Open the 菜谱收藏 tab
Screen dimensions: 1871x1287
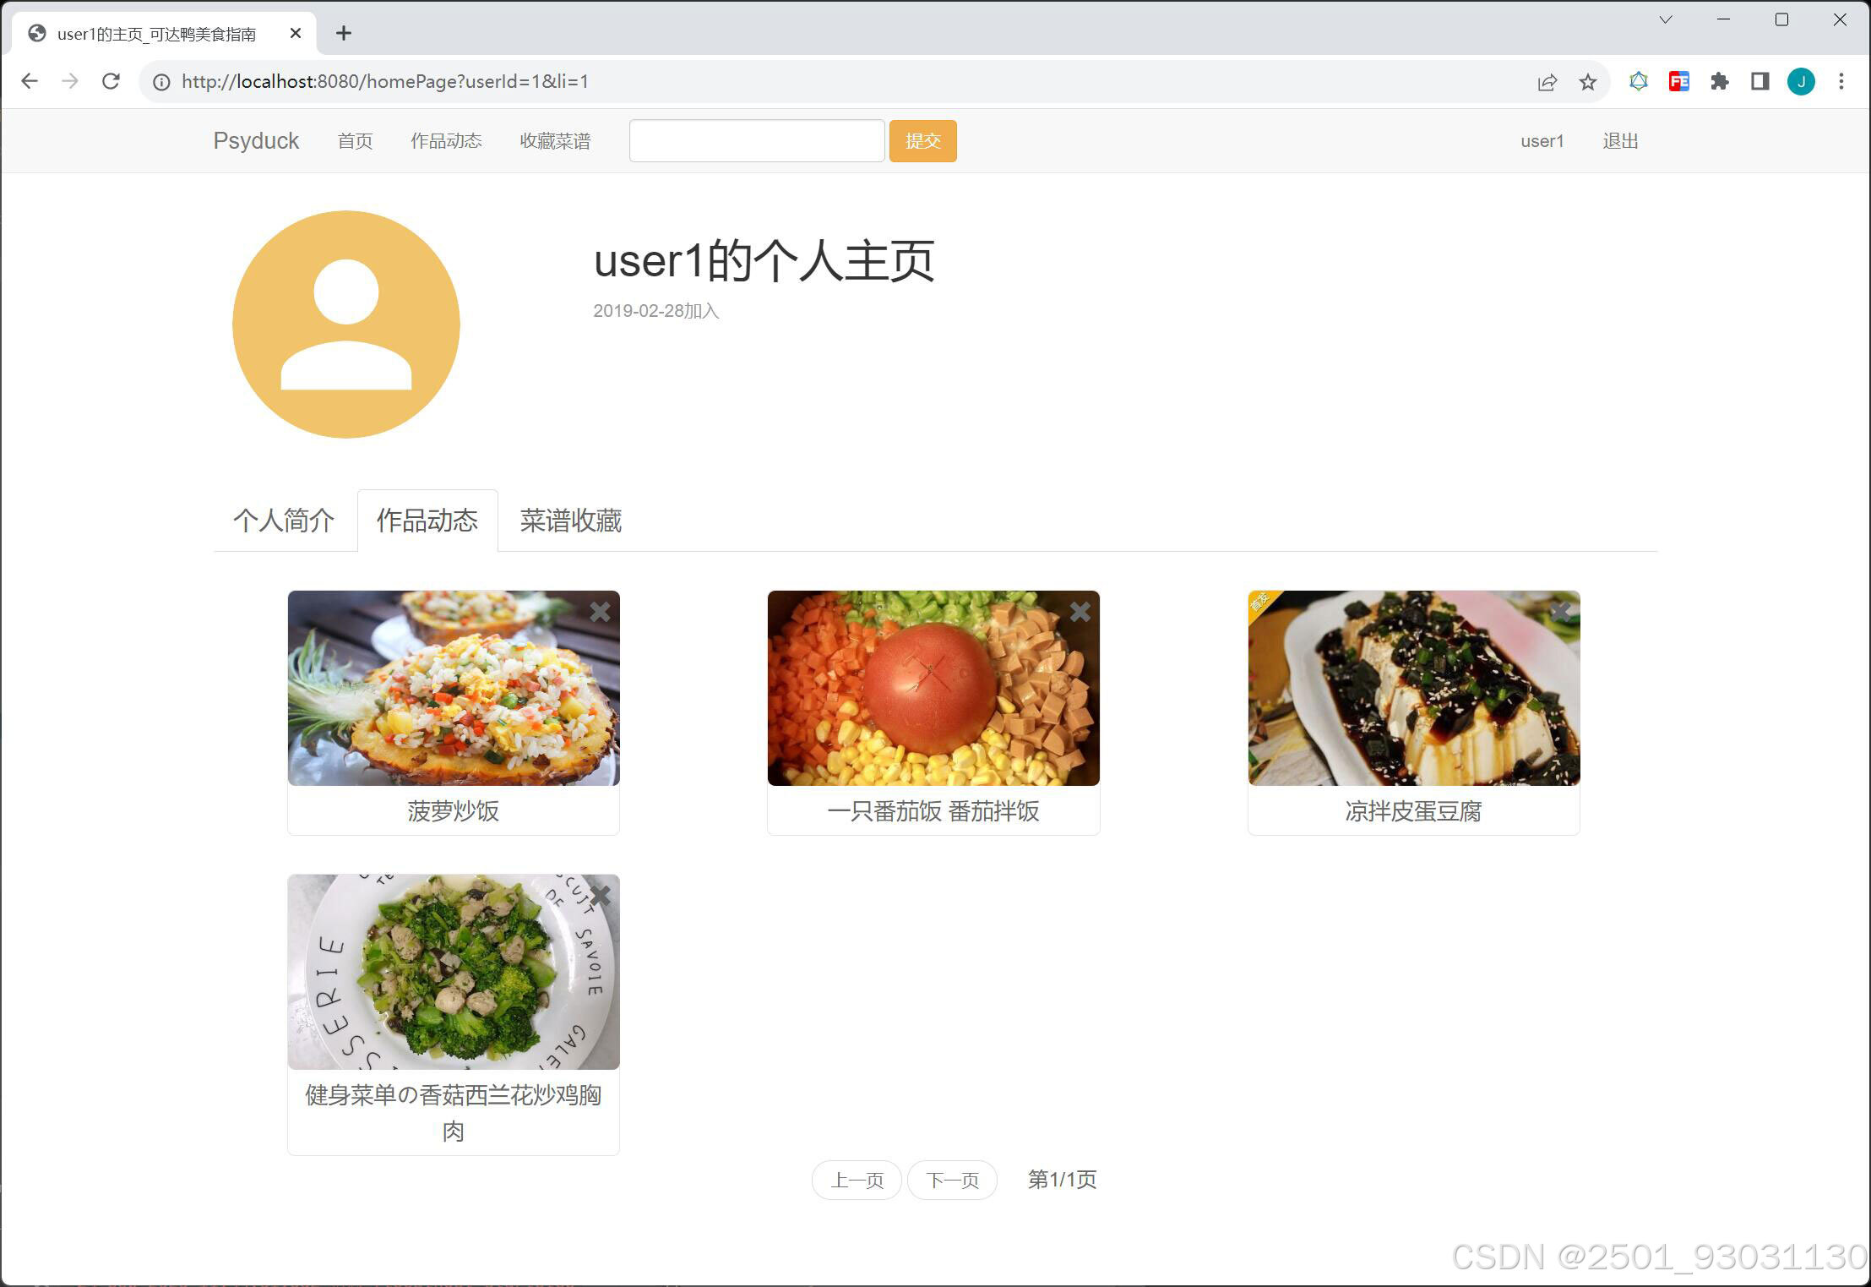(x=568, y=521)
